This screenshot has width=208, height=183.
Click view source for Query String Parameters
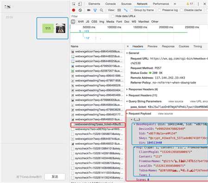[x=176, y=101]
